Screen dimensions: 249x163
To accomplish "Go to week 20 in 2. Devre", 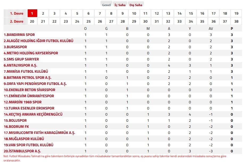I will (32, 21).
